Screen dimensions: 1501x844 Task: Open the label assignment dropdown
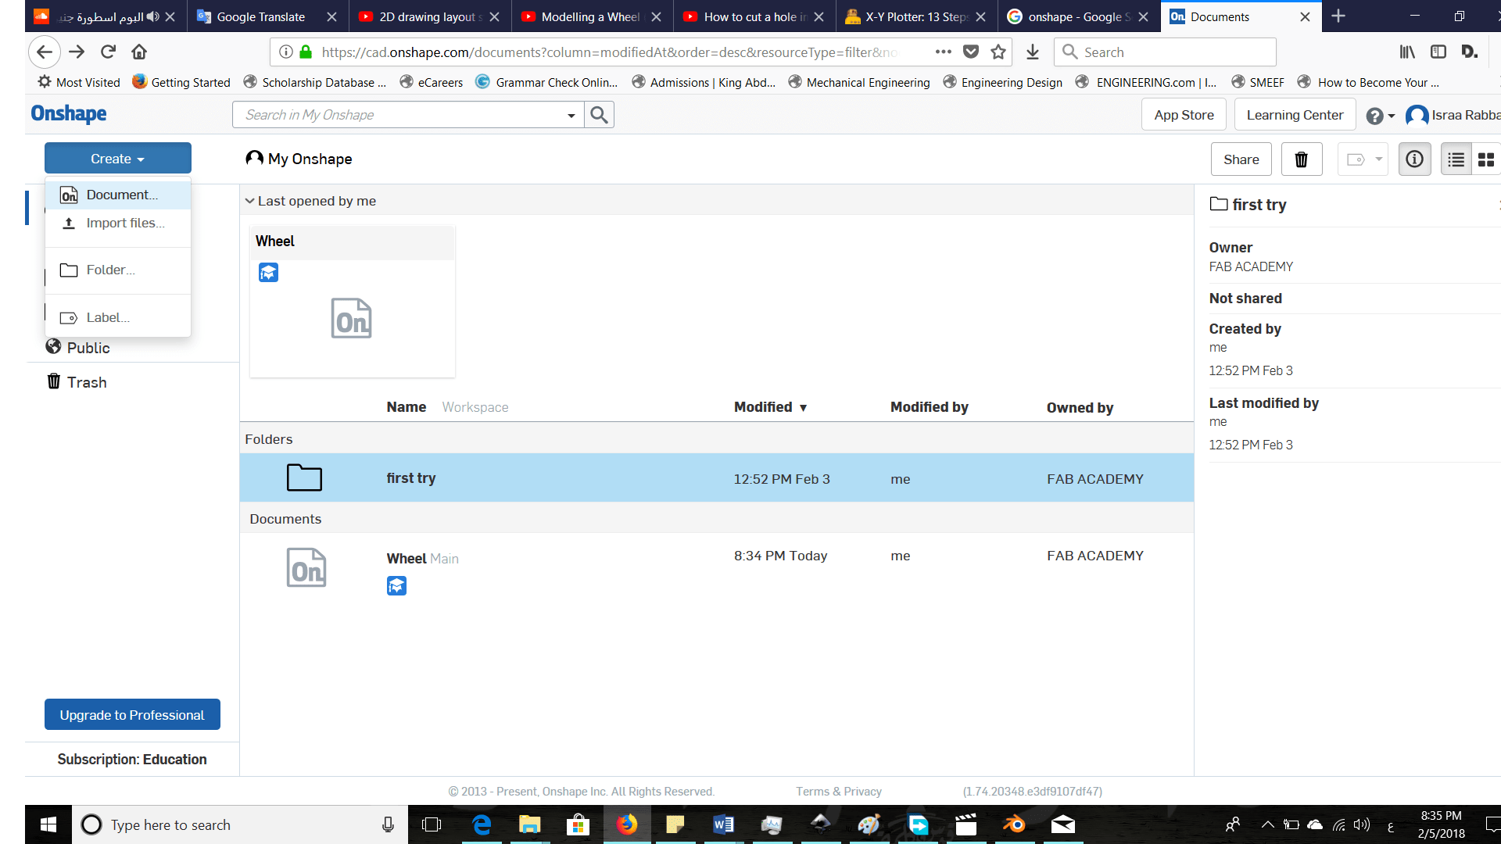pyautogui.click(x=1363, y=159)
